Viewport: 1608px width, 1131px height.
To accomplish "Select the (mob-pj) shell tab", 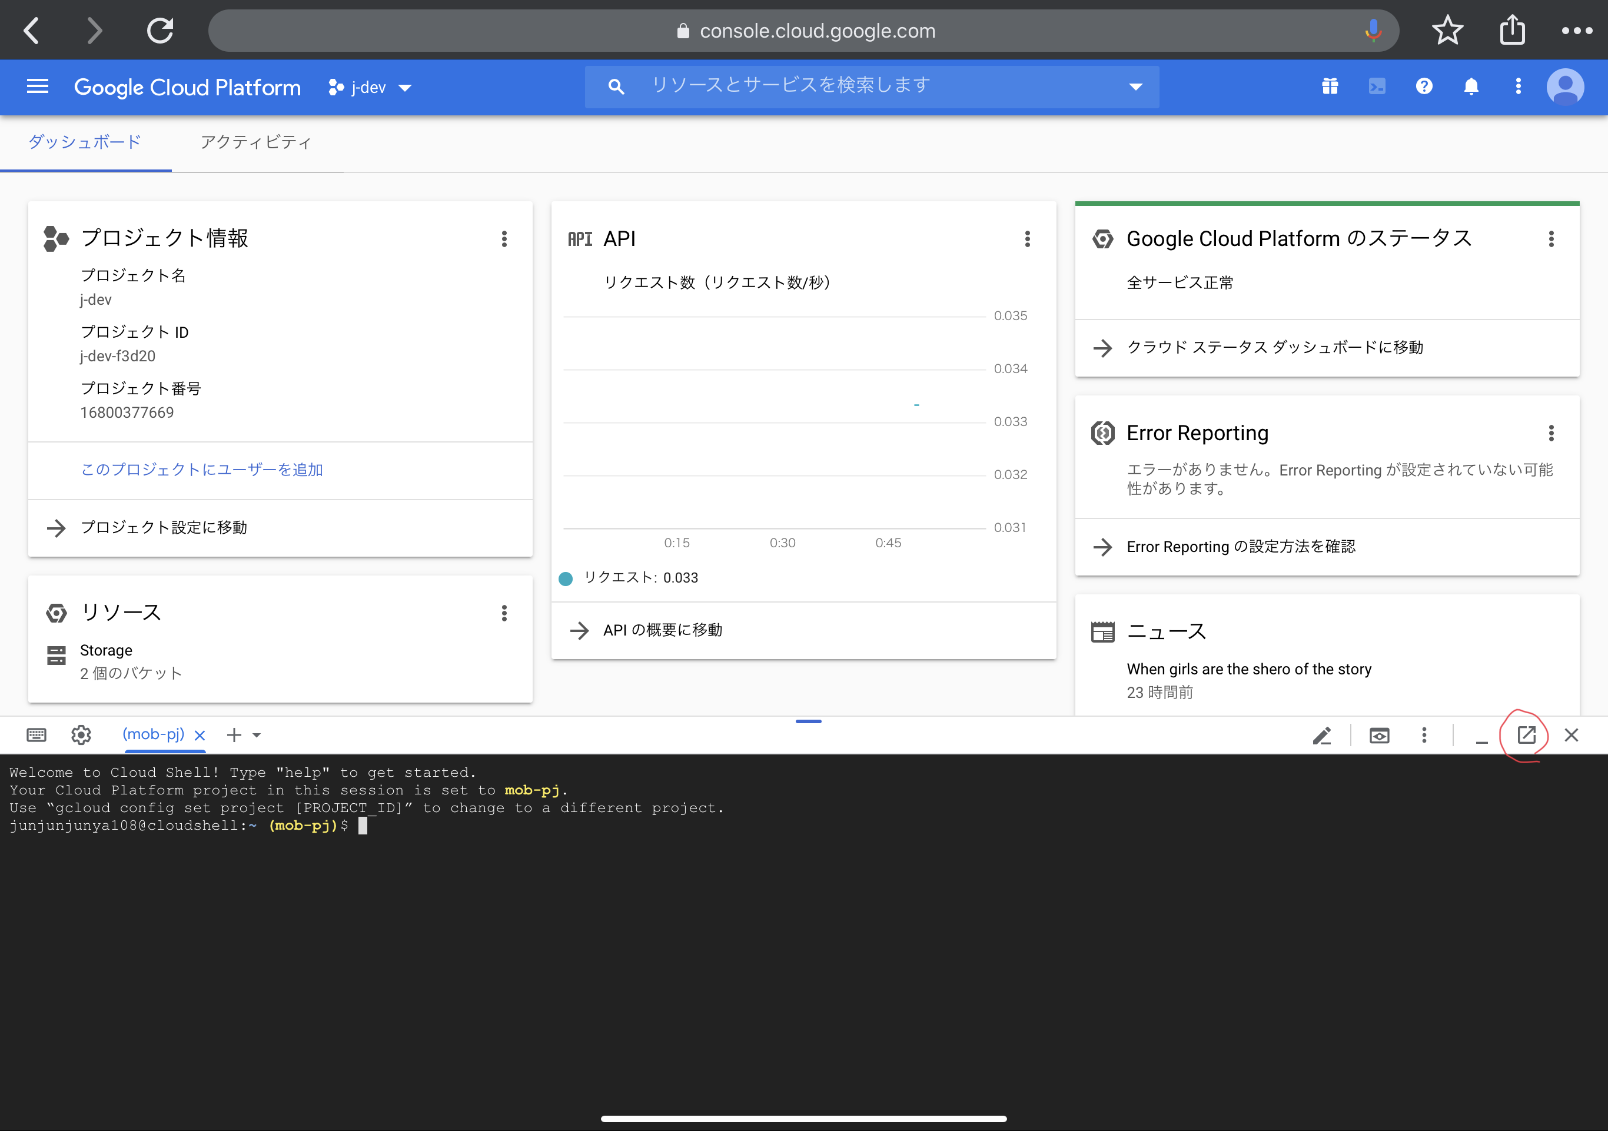I will tap(154, 734).
